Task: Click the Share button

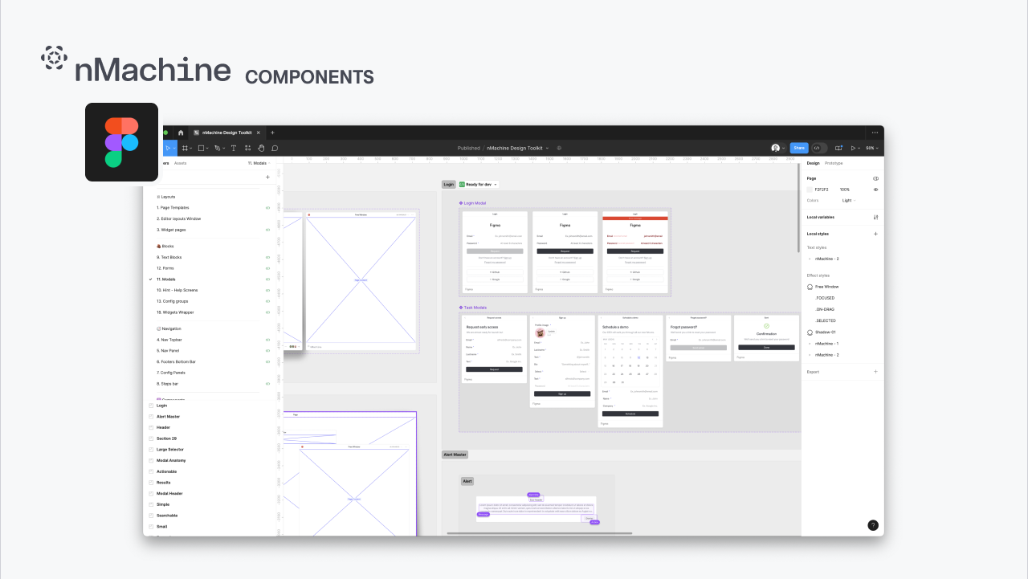Action: point(798,148)
